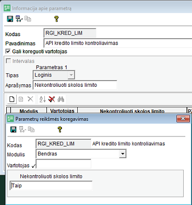Click the empty Vartotojas input field

pyautogui.click(x=63, y=164)
